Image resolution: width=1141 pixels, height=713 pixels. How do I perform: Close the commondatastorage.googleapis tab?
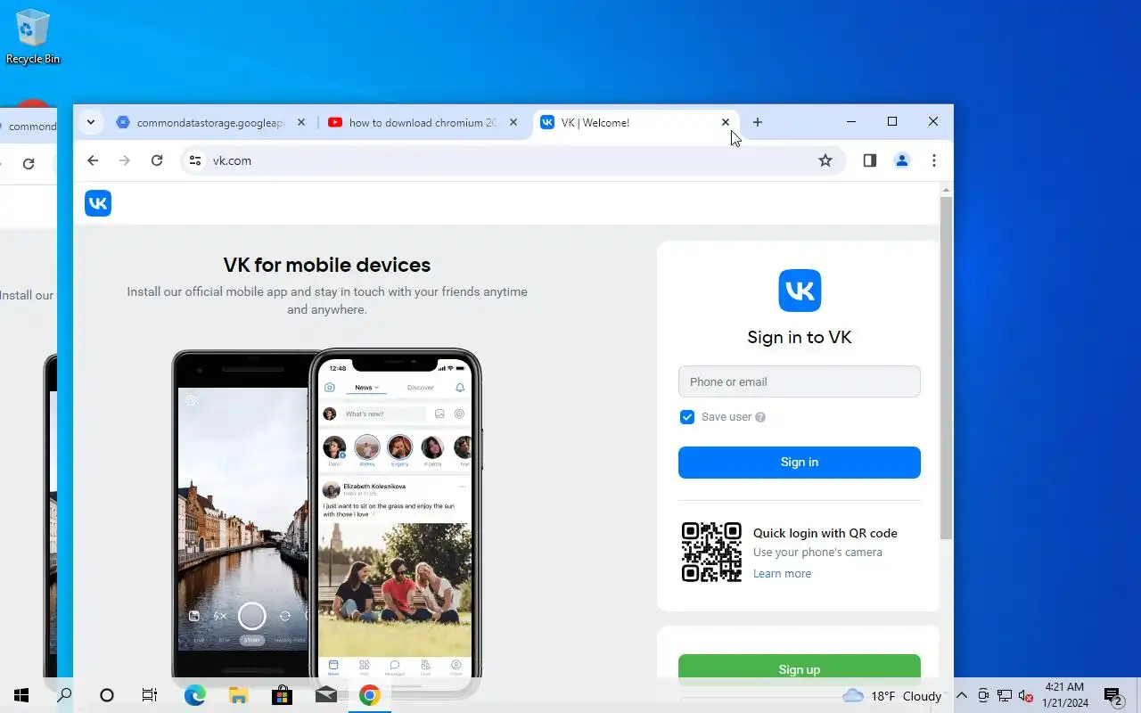click(301, 122)
